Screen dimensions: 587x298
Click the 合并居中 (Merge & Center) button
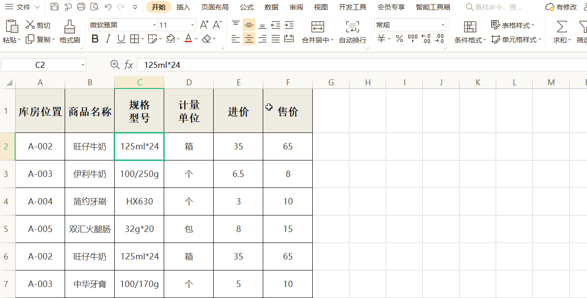pyautogui.click(x=317, y=32)
